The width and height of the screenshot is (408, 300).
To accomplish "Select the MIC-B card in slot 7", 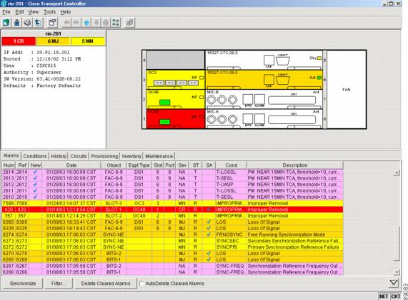I will pyautogui.click(x=264, y=99).
